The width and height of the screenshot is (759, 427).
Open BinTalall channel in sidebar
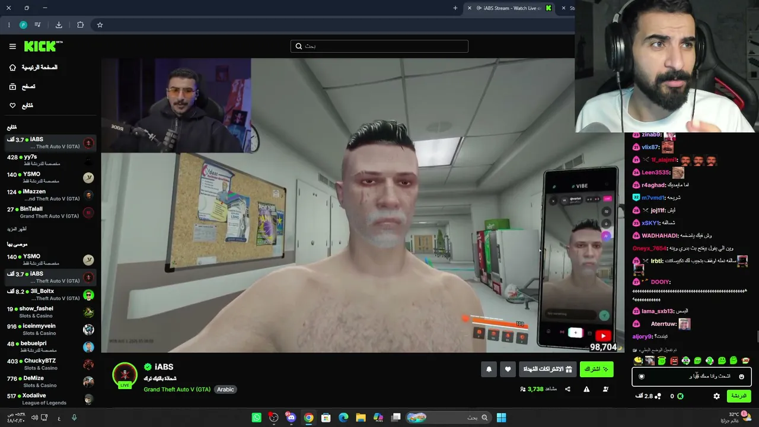click(50, 212)
